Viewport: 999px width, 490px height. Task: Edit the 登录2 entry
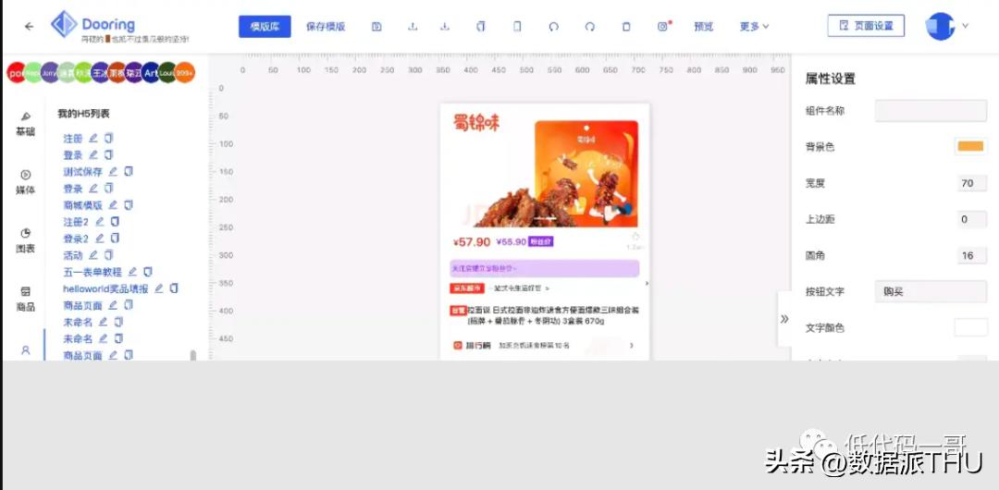(99, 239)
